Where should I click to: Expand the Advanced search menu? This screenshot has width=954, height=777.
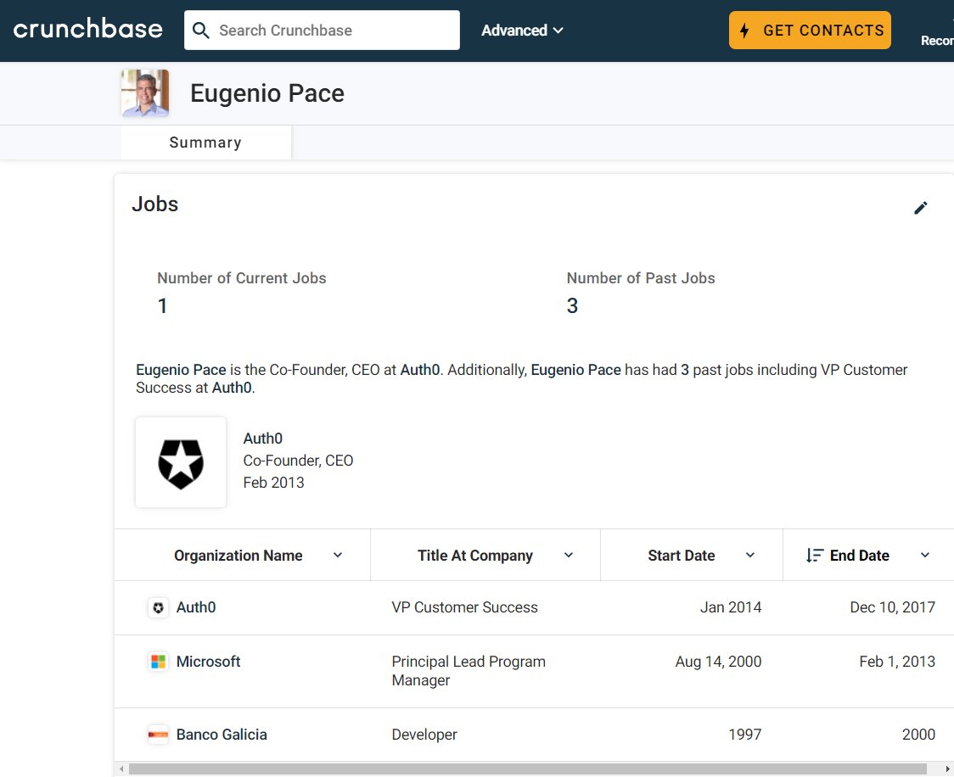coord(522,30)
